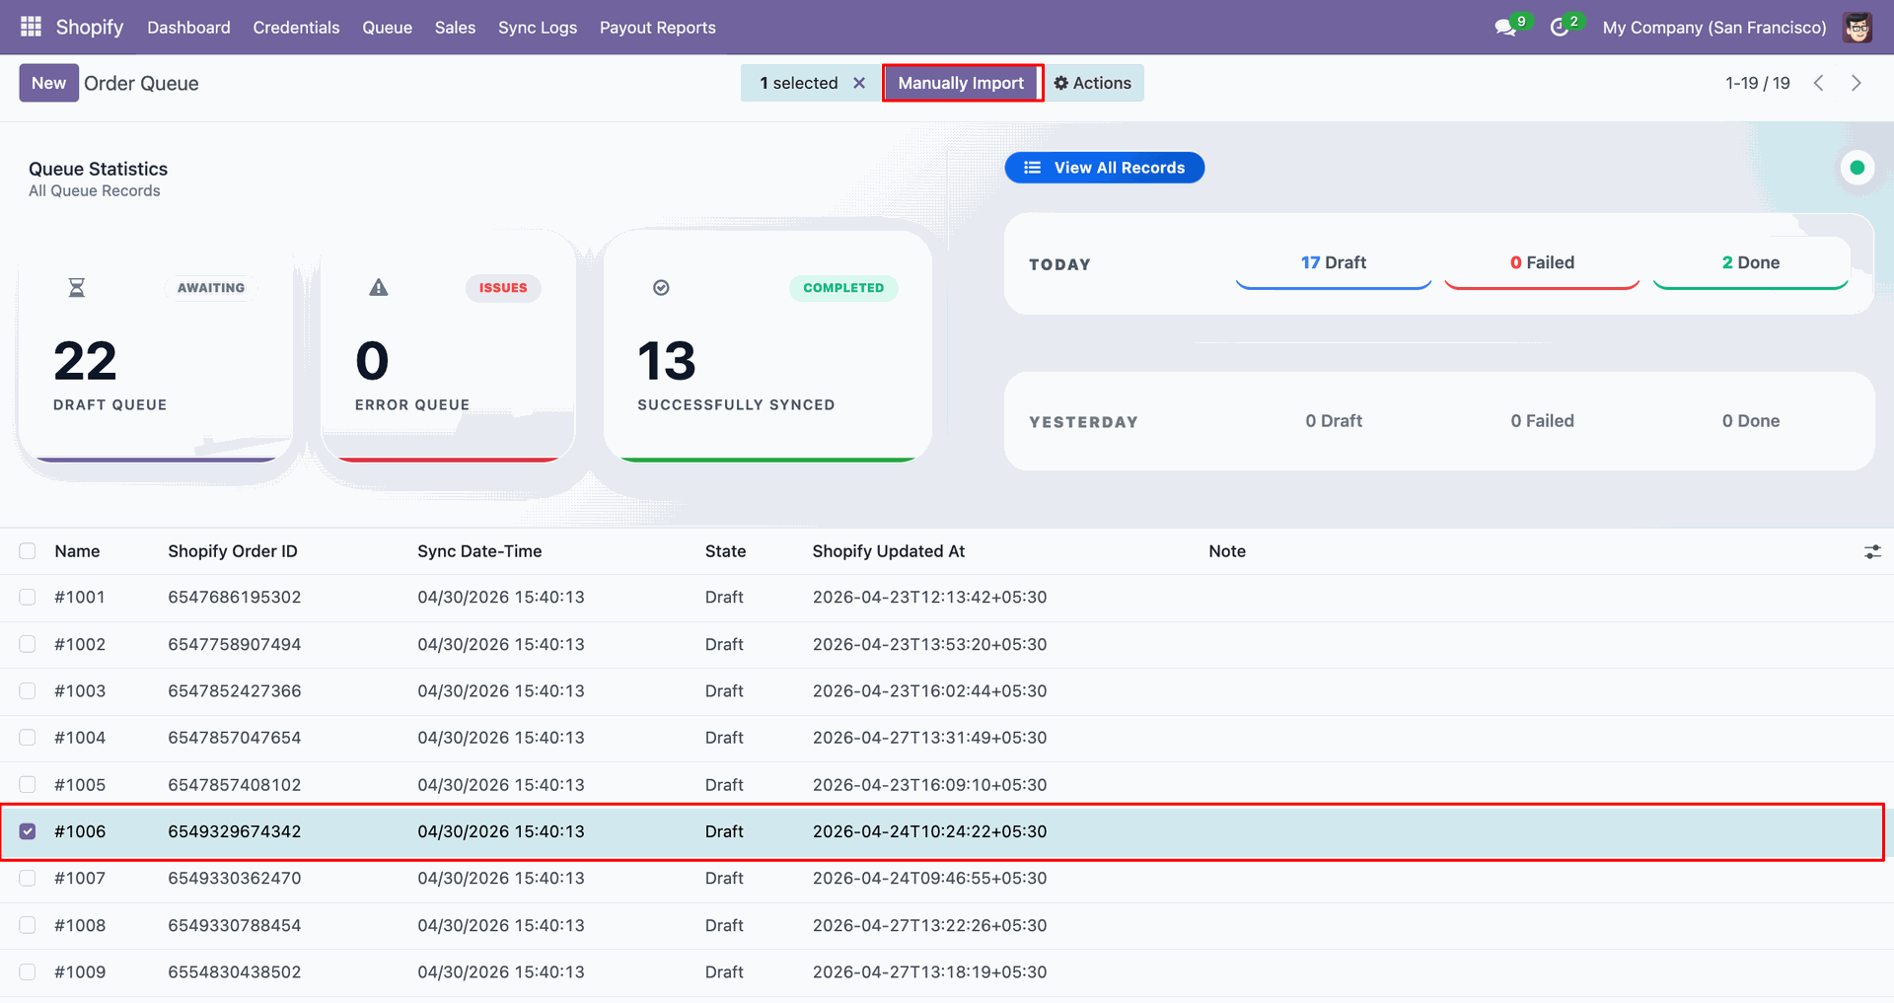
Task: Open the Sales menu
Action: tap(455, 28)
